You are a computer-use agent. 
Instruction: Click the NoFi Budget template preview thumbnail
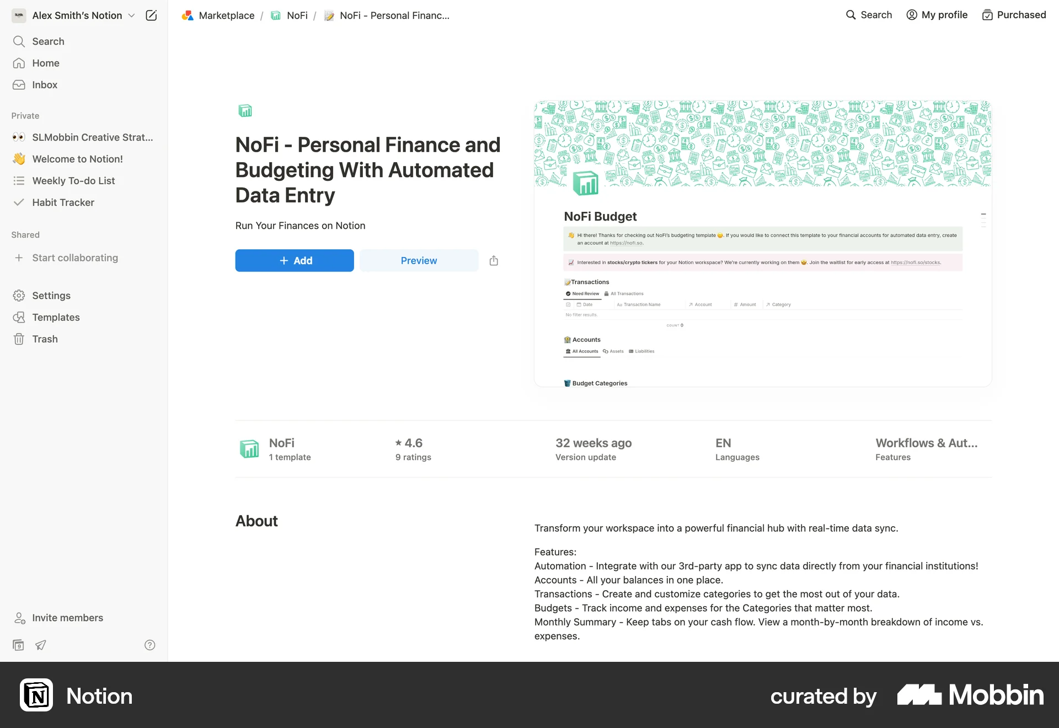pos(762,243)
